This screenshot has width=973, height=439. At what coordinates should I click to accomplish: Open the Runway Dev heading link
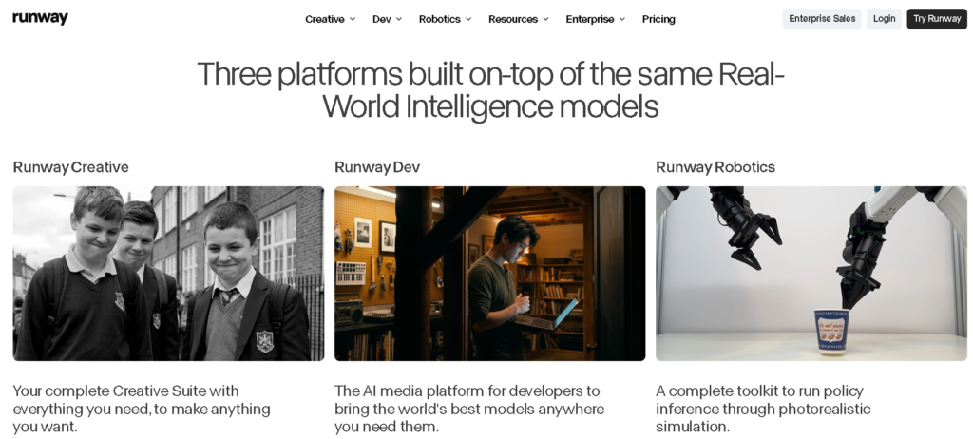pos(377,167)
